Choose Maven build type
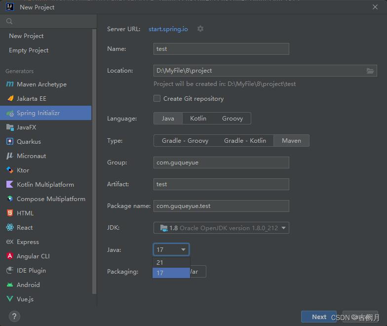387x326 pixels. 291,140
